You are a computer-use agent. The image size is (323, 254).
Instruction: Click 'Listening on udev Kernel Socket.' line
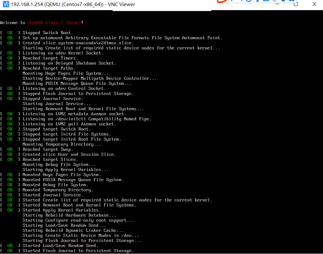[63, 53]
